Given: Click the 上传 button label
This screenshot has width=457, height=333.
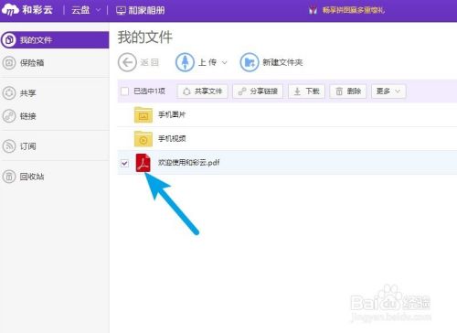Looking at the screenshot, I should pyautogui.click(x=207, y=62).
